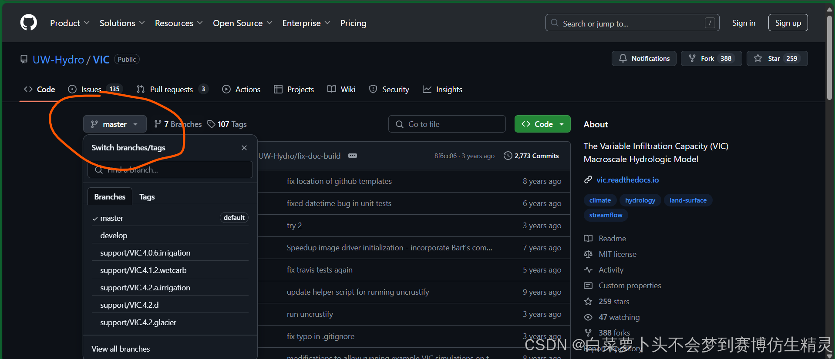Open the 47 watching link
This screenshot has width=835, height=359.
tap(612, 317)
